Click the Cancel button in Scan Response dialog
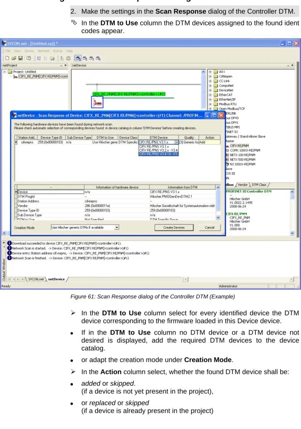This screenshot has width=301, height=429. click(x=209, y=227)
